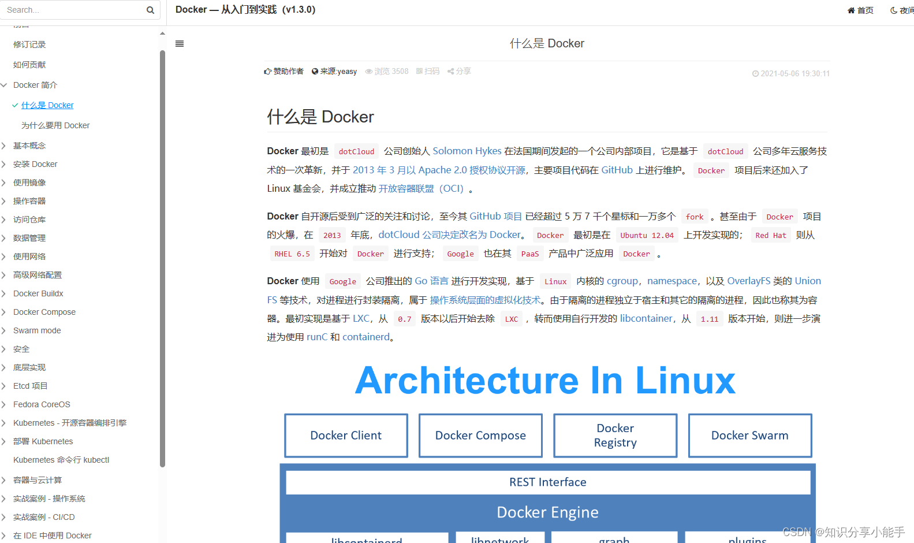Click the sidebar scrollbar up arrow
Image resolution: width=914 pixels, height=543 pixels.
(162, 34)
